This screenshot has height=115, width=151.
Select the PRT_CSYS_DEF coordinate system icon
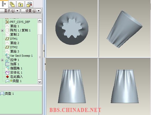[x=7, y=22]
